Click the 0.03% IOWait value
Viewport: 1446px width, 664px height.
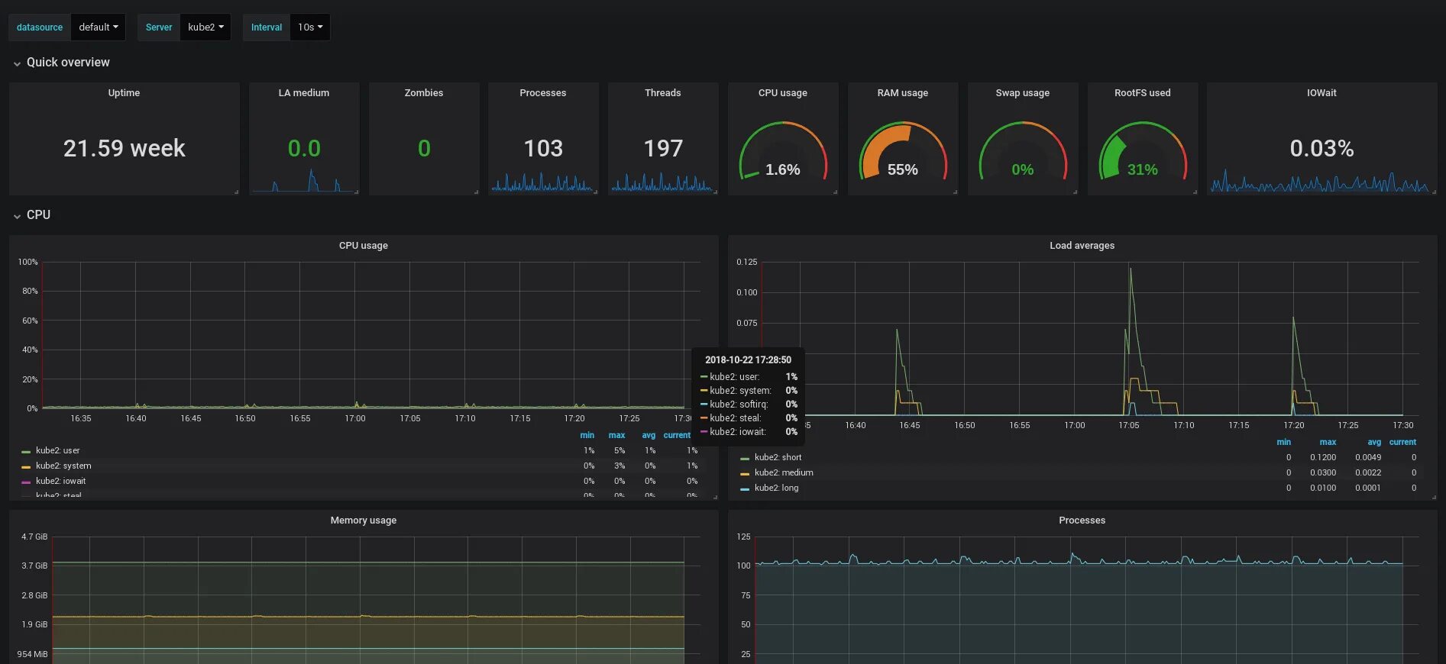tap(1322, 148)
